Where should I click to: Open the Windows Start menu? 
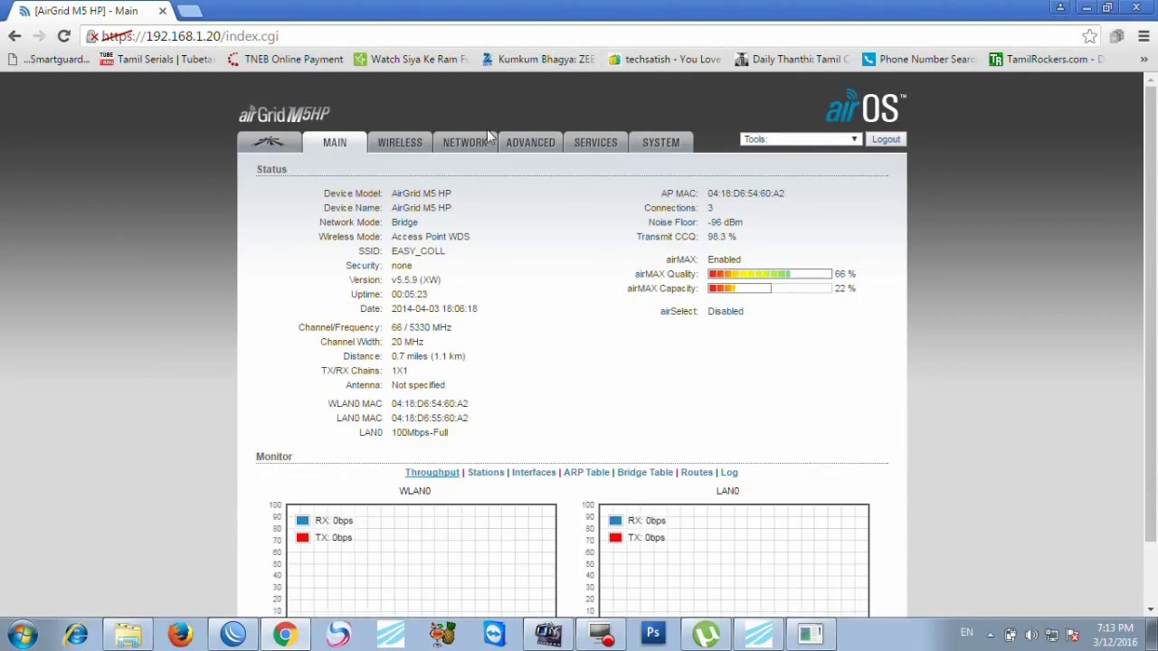tap(22, 634)
